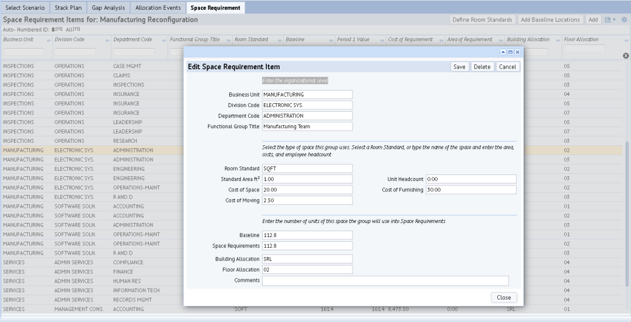Filter grid by Division Code input
The width and height of the screenshot is (631, 322).
(75, 52)
